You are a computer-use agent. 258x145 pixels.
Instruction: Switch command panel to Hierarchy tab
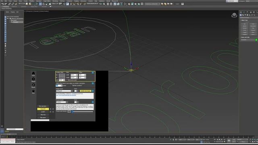tap(247, 12)
